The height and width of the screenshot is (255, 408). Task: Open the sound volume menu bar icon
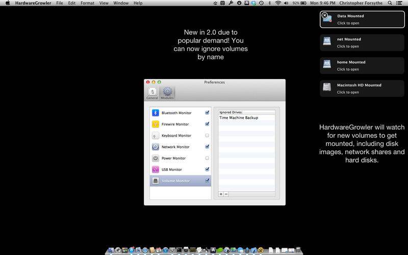(x=287, y=3)
